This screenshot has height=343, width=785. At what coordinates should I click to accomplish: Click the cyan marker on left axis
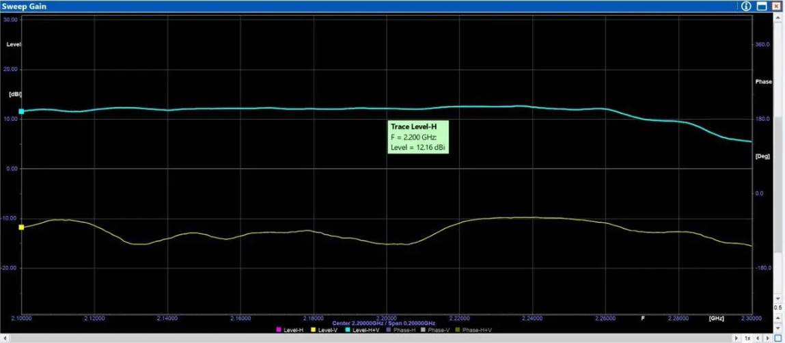tap(21, 111)
